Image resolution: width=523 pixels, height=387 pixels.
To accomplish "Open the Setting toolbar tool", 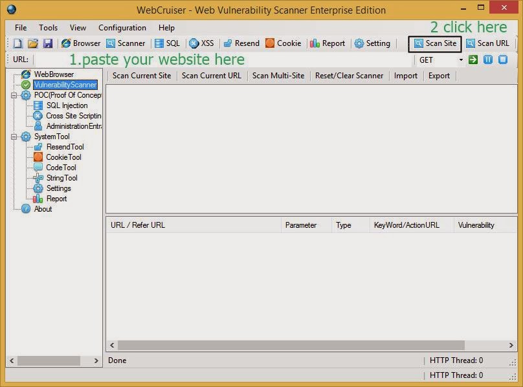I will click(x=372, y=43).
